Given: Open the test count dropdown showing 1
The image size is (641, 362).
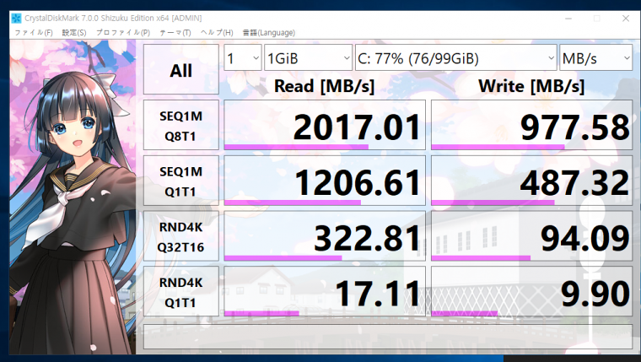Looking at the screenshot, I should (243, 57).
